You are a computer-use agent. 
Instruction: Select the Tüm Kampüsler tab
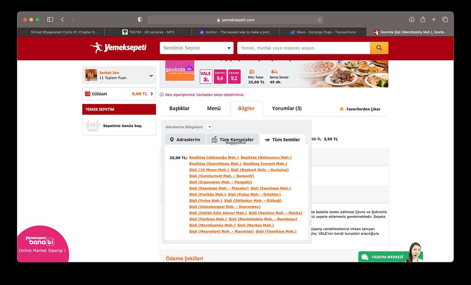(232, 140)
